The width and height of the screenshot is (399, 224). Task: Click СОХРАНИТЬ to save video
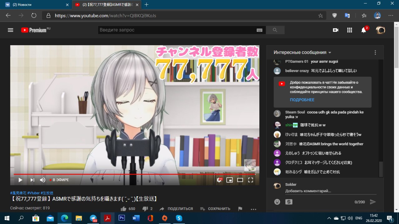(215, 209)
